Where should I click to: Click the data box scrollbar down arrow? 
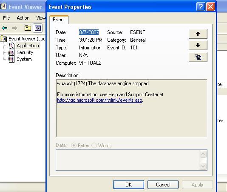203,166
